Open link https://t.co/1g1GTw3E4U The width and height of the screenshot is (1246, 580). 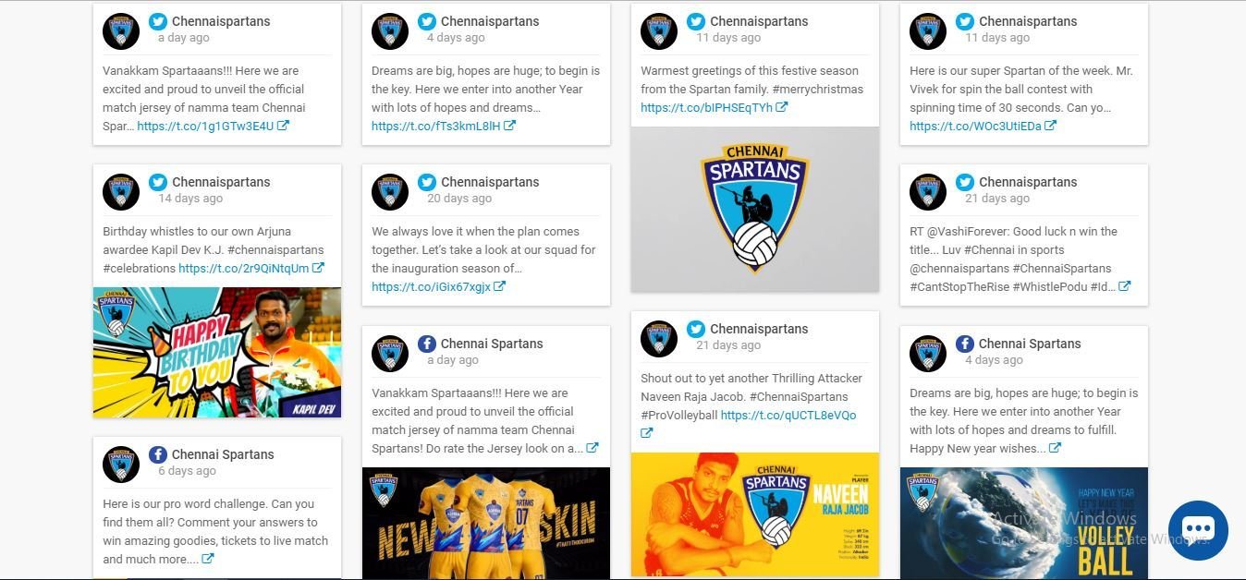click(205, 127)
